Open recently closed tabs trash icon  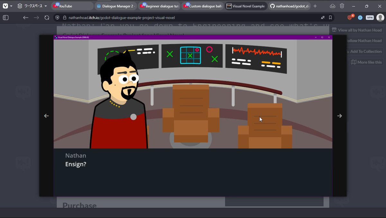(342, 5)
